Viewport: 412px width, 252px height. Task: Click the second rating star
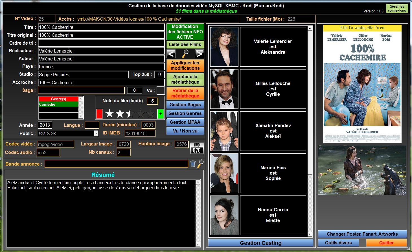click(x=120, y=114)
